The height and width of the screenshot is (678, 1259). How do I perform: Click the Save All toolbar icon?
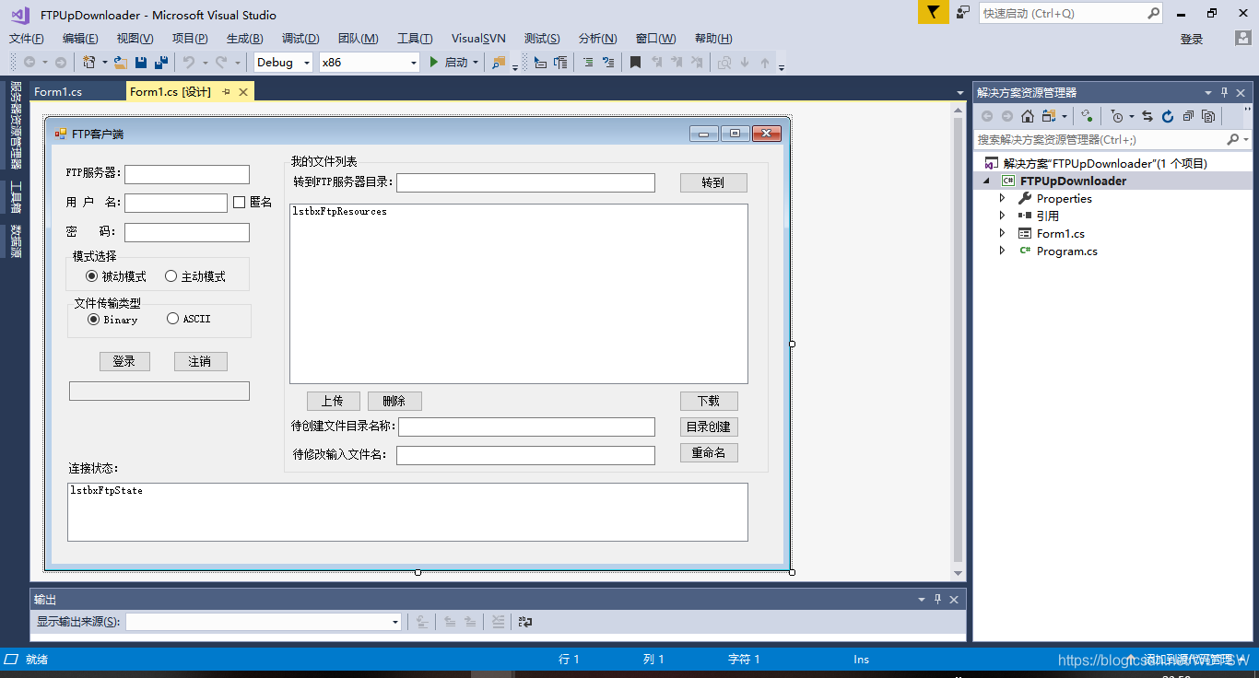(161, 63)
